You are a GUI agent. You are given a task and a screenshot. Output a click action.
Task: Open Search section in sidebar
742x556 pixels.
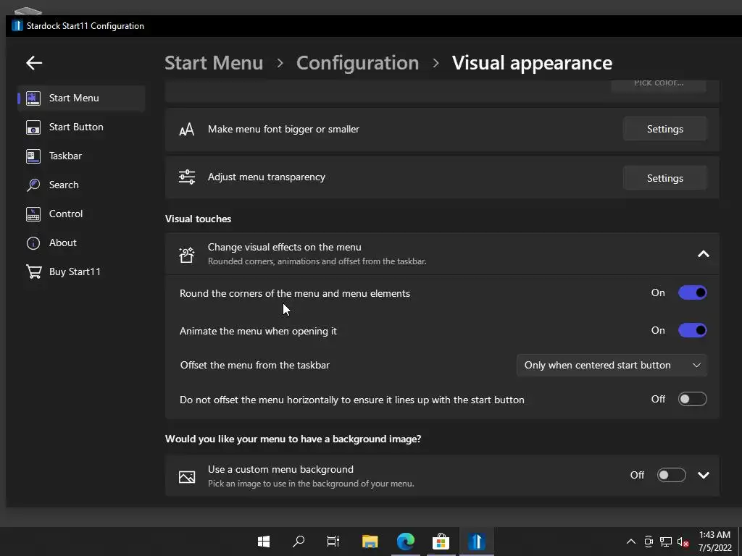coord(81,185)
